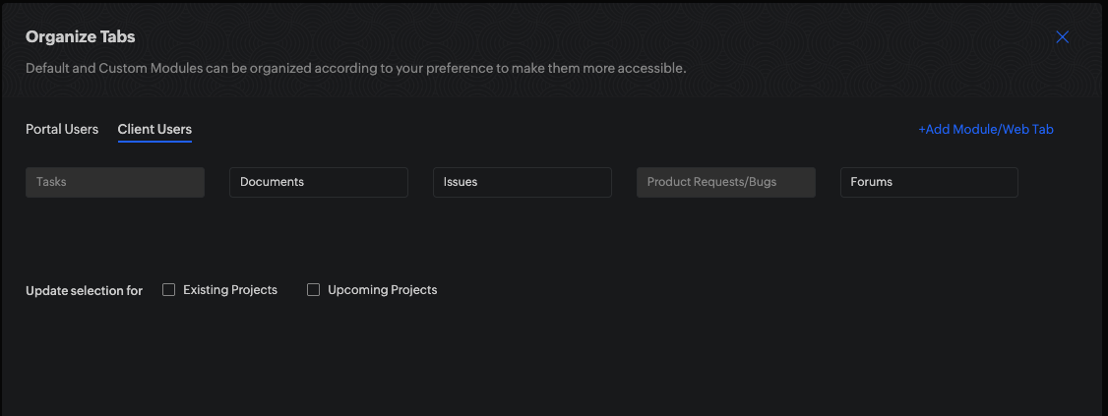Click the Default and Custom Modules description text
The height and width of the screenshot is (416, 1108).
click(x=355, y=69)
